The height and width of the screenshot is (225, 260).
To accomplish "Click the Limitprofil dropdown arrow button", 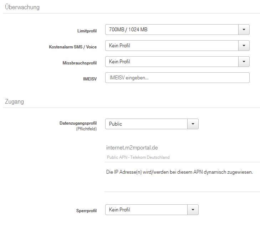I will tap(244, 30).
